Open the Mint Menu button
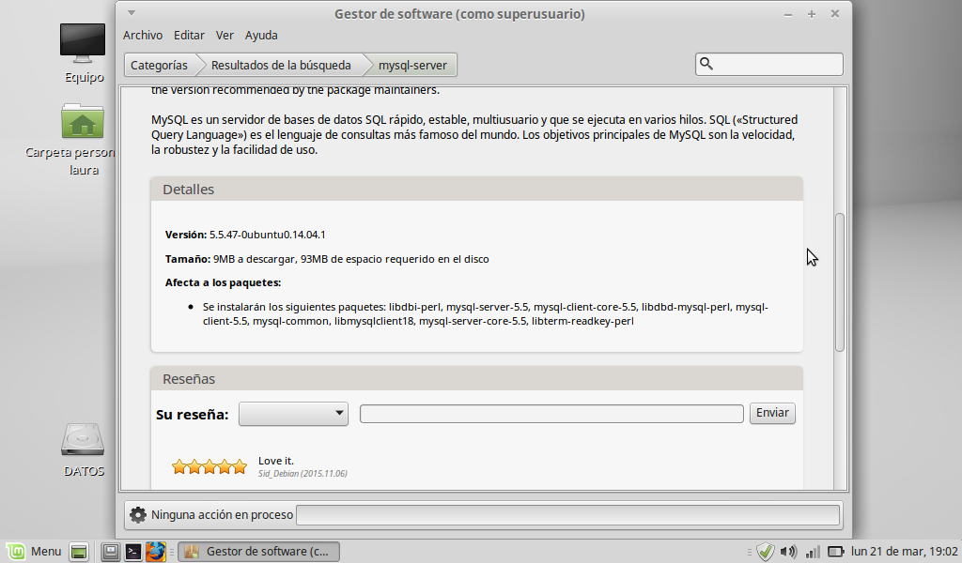Screen dimensions: 962x563 34,552
